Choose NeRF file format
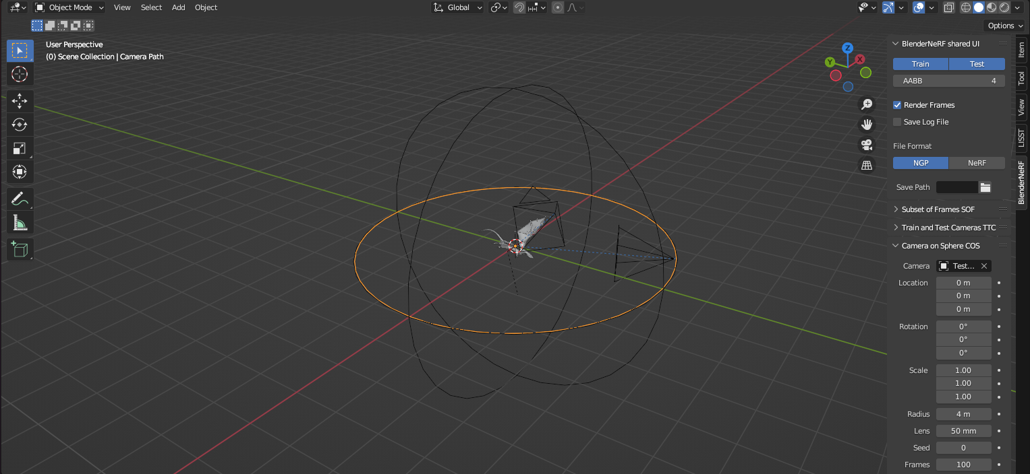This screenshot has height=474, width=1030. tap(977, 163)
